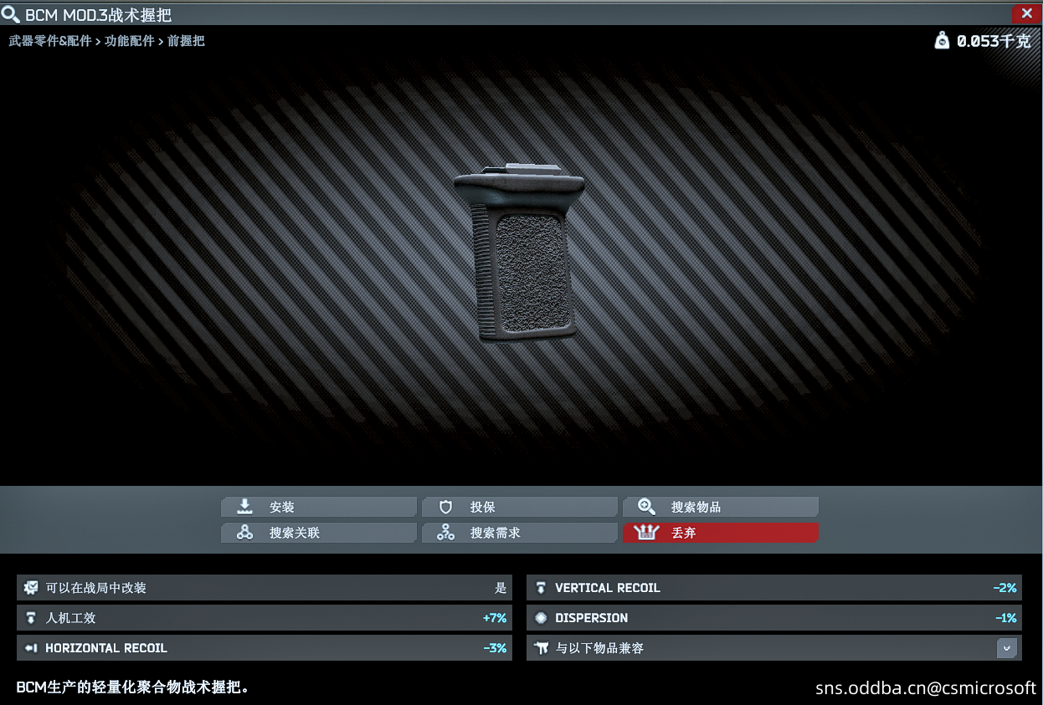Click the compatibility gun icon beside 与以下物品兼容
The width and height of the screenshot is (1043, 705).
point(541,648)
